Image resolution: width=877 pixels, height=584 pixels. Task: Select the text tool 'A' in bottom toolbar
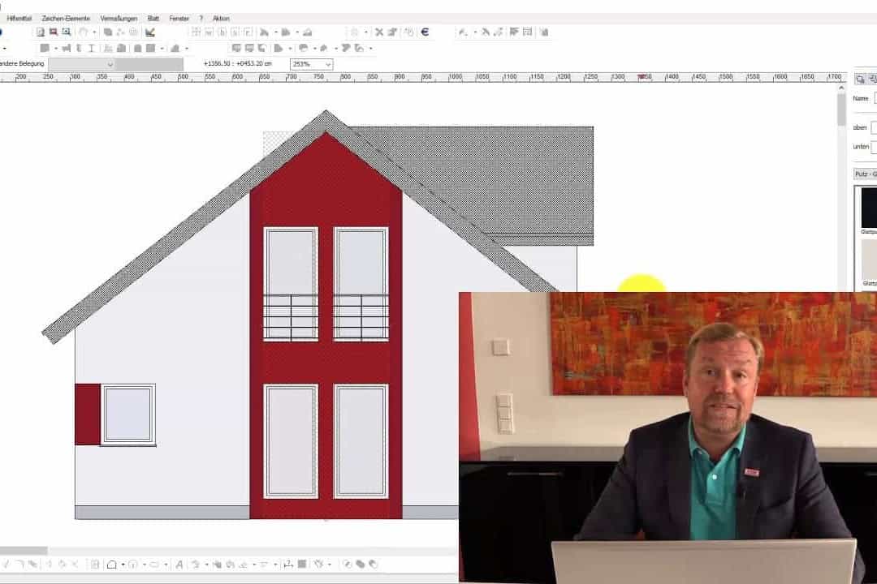pos(179,565)
